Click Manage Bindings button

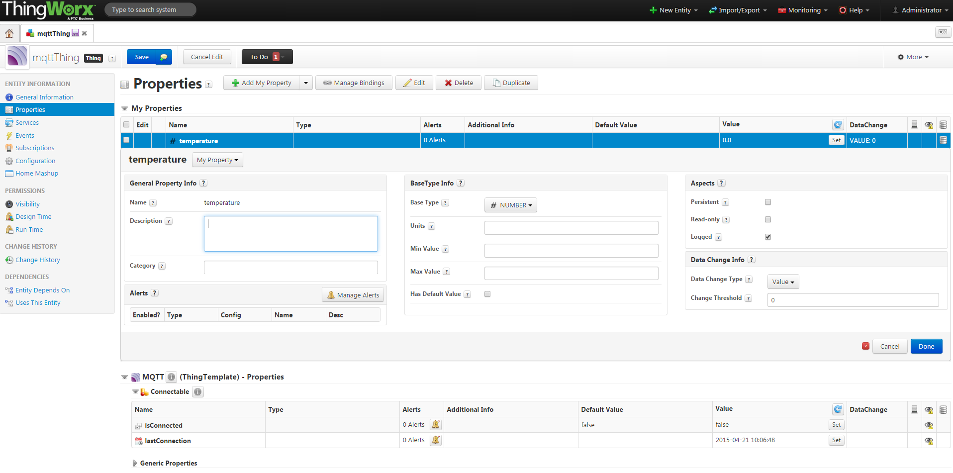[x=354, y=83]
